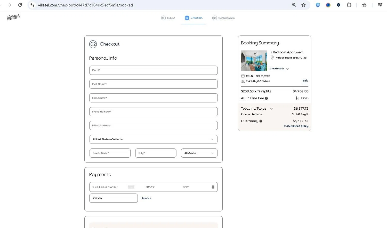Open the United States of America country dropdown
Image resolution: width=387 pixels, height=228 pixels.
[154, 139]
